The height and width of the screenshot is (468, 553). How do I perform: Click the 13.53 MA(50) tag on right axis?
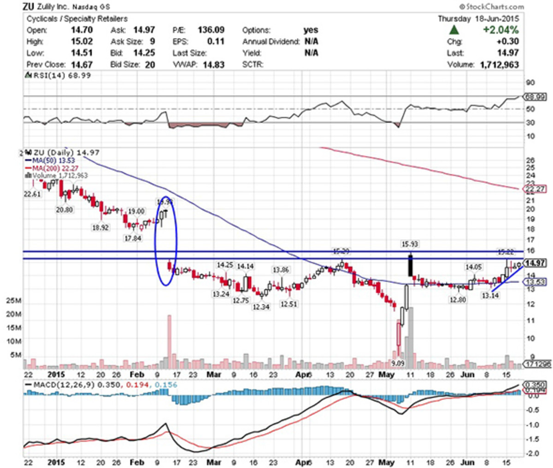[x=535, y=282]
